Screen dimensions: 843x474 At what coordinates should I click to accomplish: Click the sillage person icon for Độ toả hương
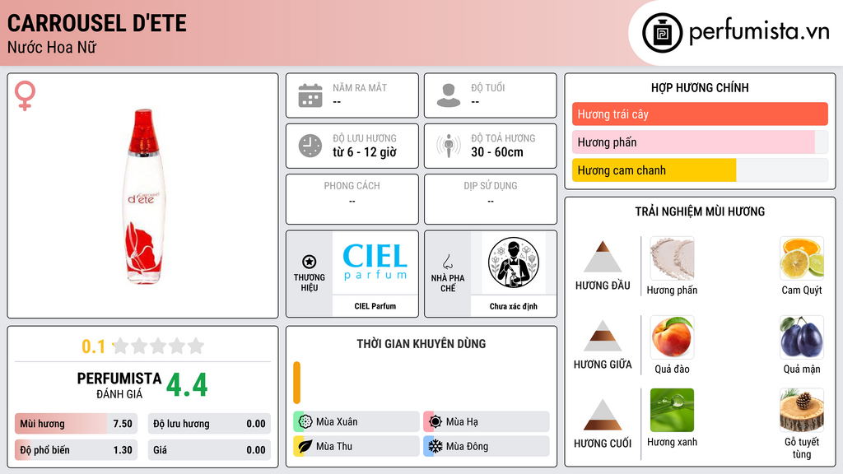tap(449, 146)
